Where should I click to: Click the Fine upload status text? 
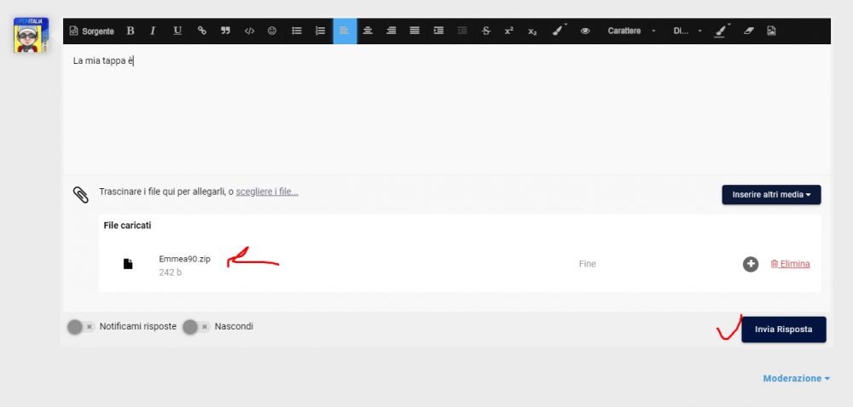click(588, 264)
